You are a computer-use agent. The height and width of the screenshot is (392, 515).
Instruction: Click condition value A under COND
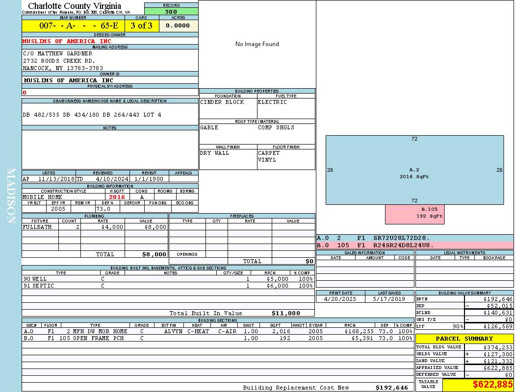tap(142, 197)
